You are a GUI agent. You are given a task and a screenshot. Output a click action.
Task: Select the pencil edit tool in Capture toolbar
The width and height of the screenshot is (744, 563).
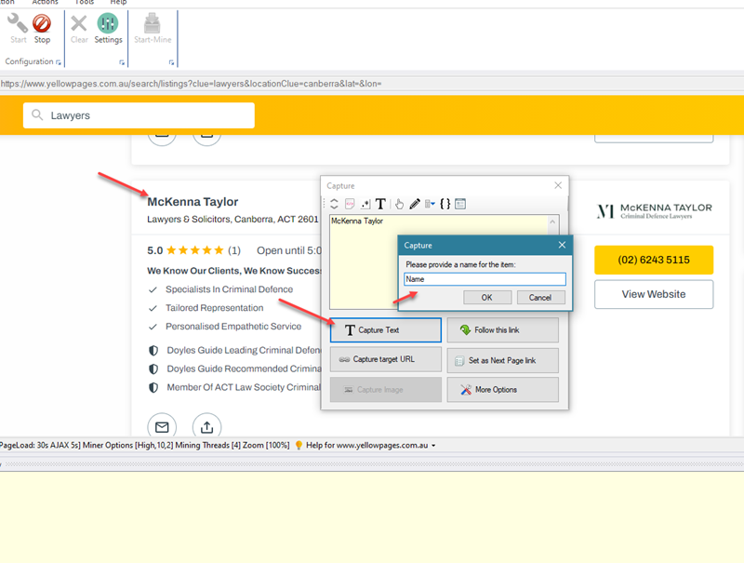click(x=415, y=204)
